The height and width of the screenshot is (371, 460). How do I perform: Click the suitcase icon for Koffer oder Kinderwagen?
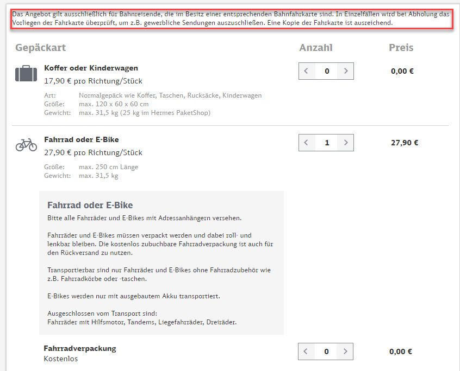click(26, 73)
